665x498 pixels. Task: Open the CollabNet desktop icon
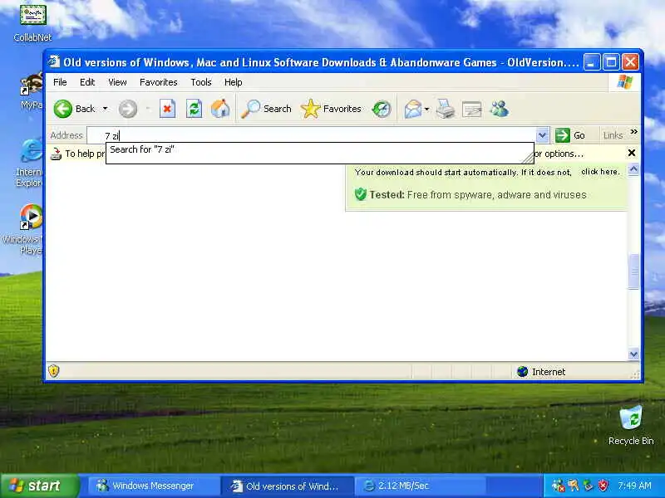pos(32,23)
